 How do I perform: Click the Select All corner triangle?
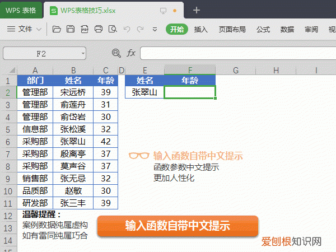tap(12, 70)
